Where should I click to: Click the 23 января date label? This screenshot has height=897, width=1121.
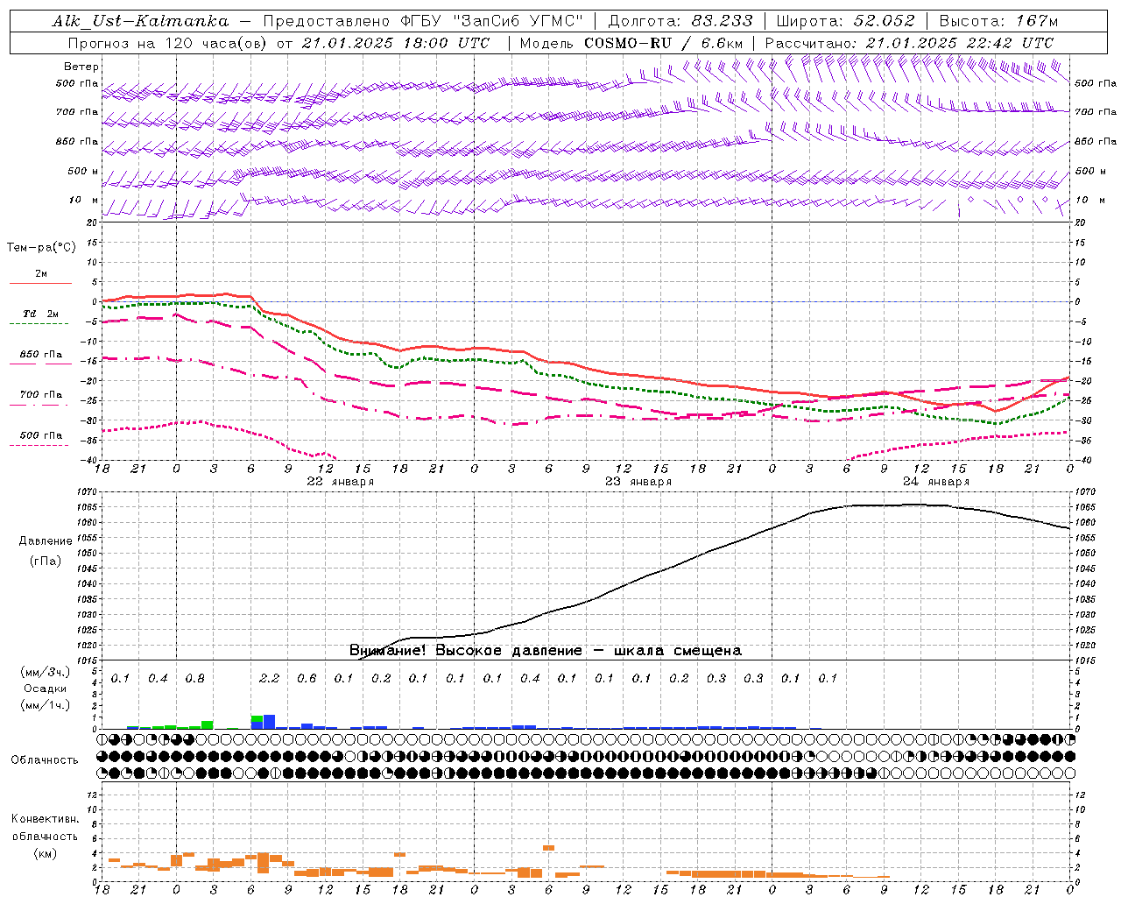tap(638, 482)
